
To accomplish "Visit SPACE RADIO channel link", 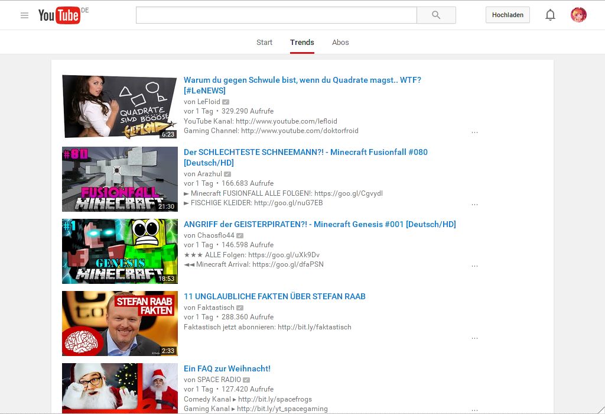I will 219,380.
